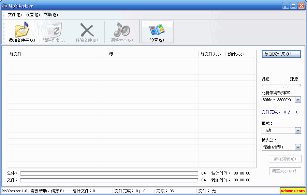Click the 总体 progress bar
307x195 pixels.
pyautogui.click(x=109, y=173)
